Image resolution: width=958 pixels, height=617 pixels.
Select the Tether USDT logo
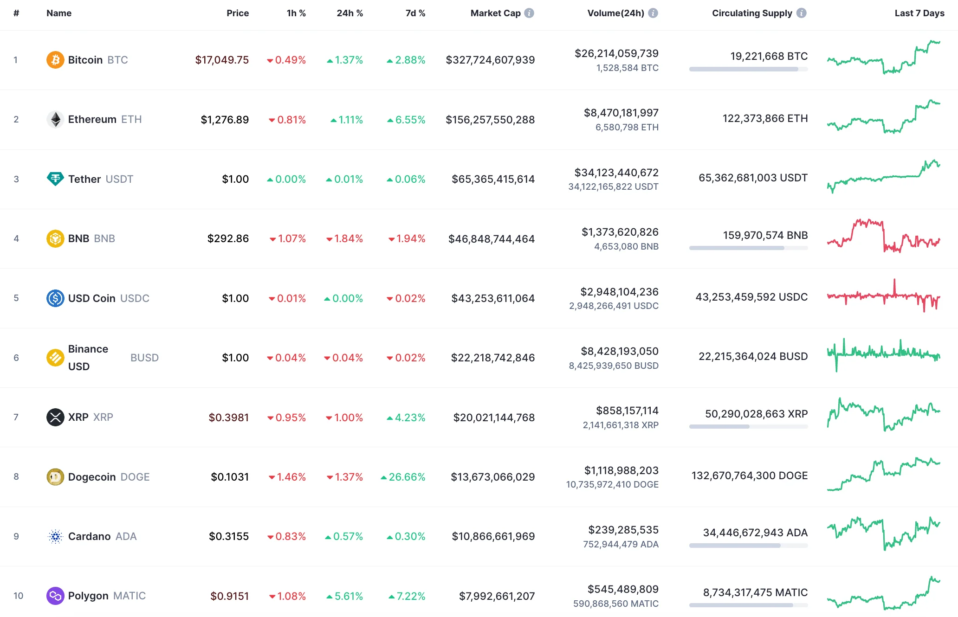pyautogui.click(x=55, y=179)
